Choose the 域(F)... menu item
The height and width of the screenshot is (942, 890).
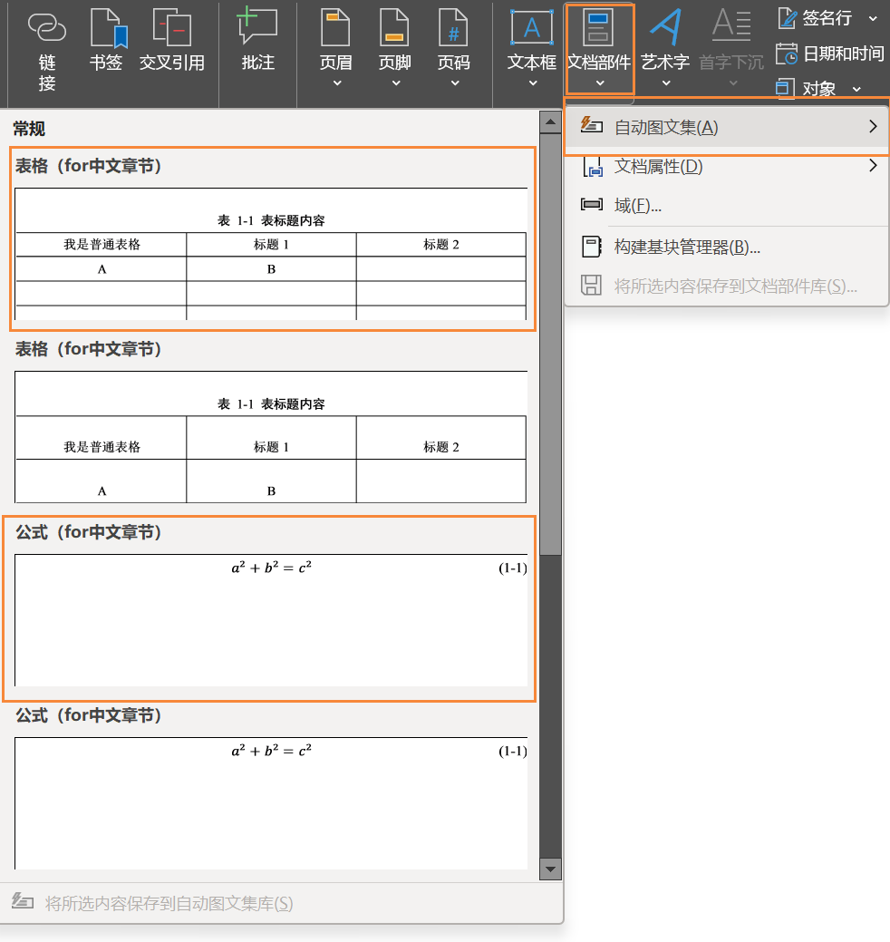tap(727, 206)
